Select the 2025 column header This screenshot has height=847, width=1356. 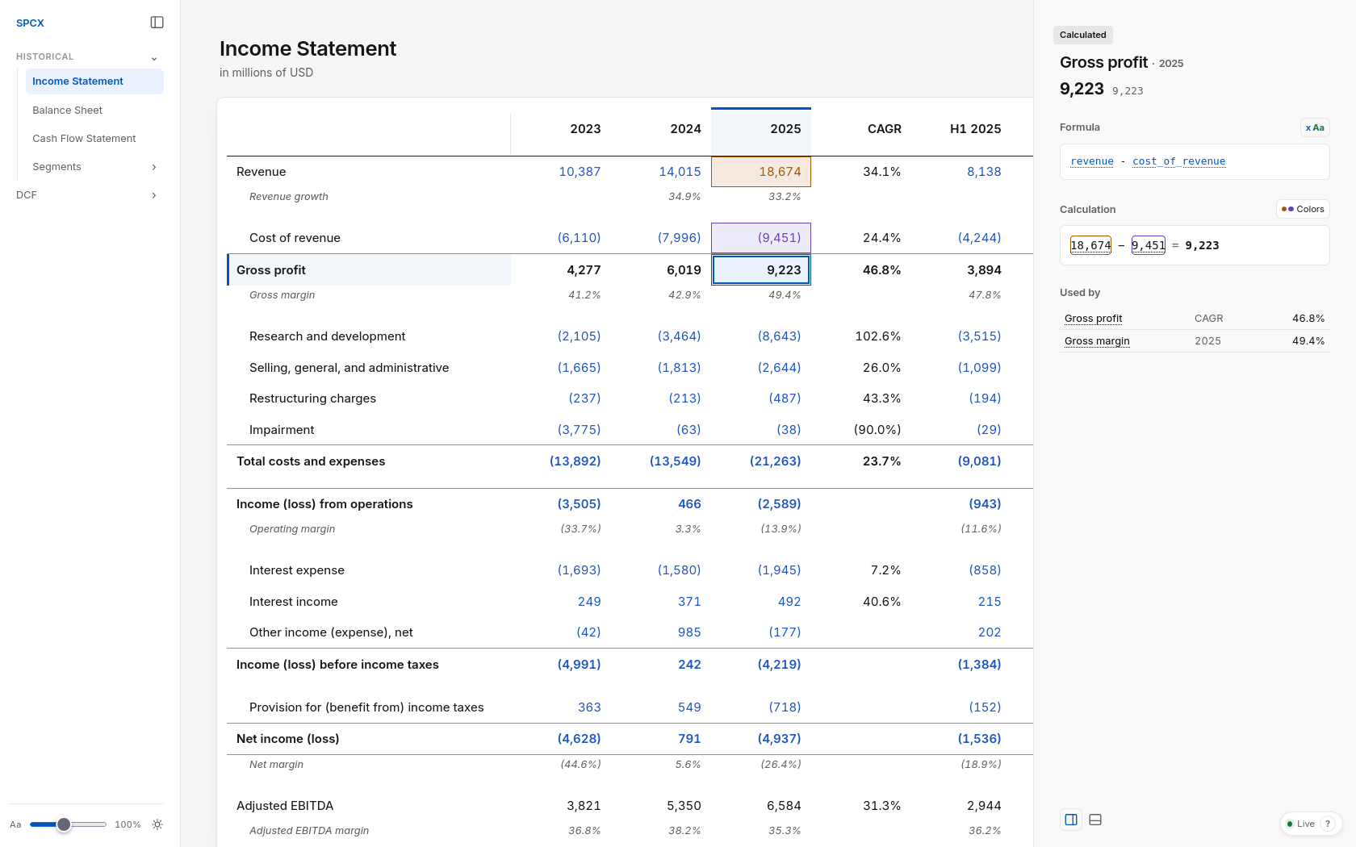761,131
